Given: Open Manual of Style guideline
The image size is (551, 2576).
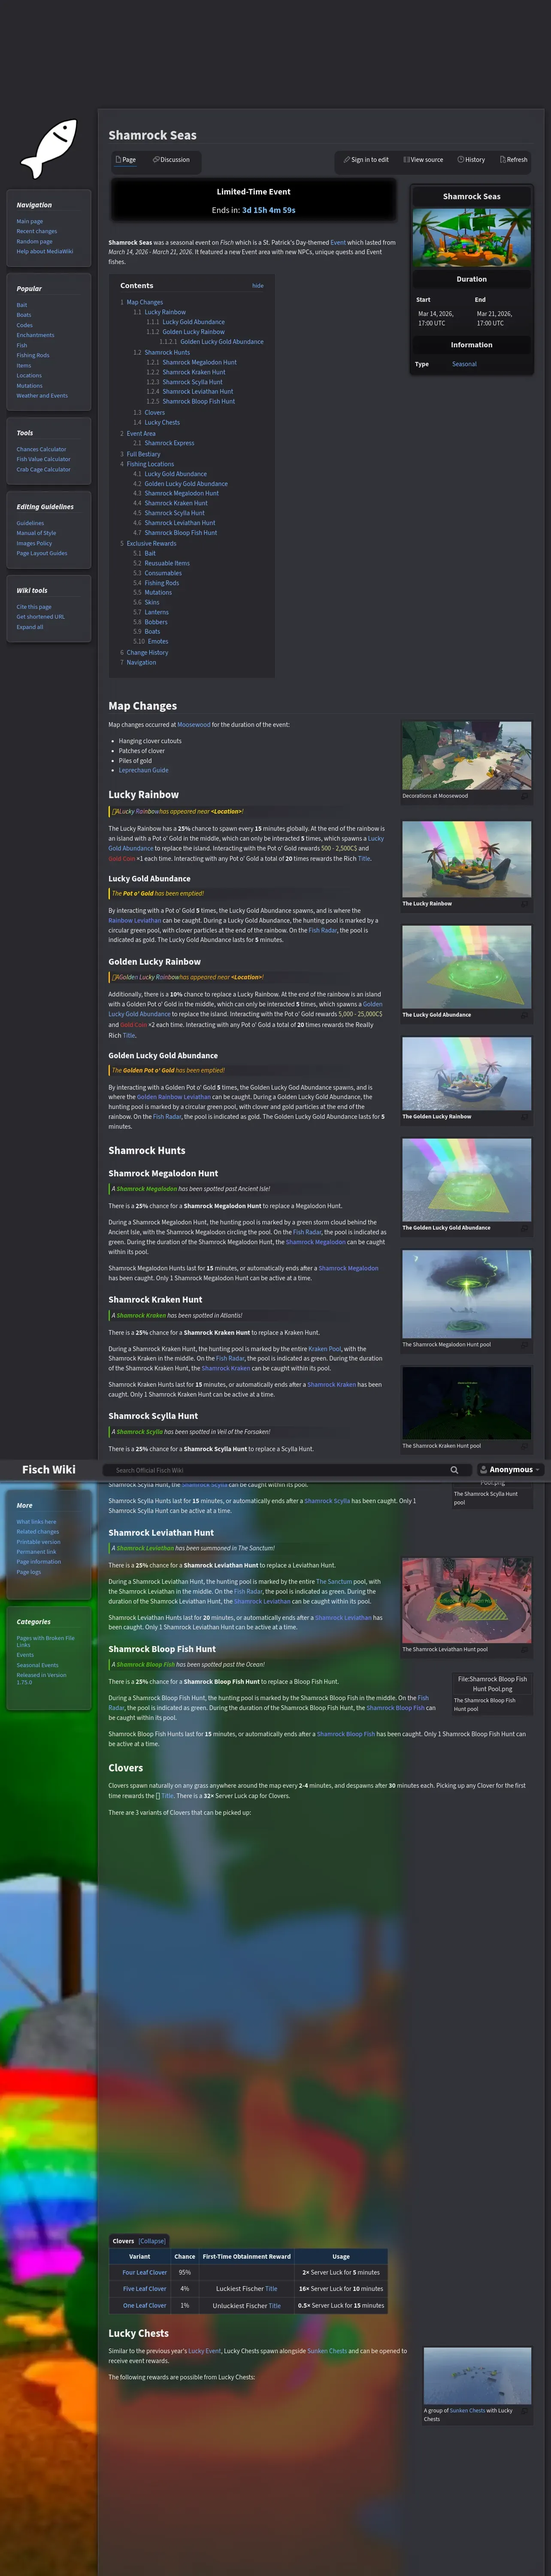Looking at the screenshot, I should click(36, 533).
